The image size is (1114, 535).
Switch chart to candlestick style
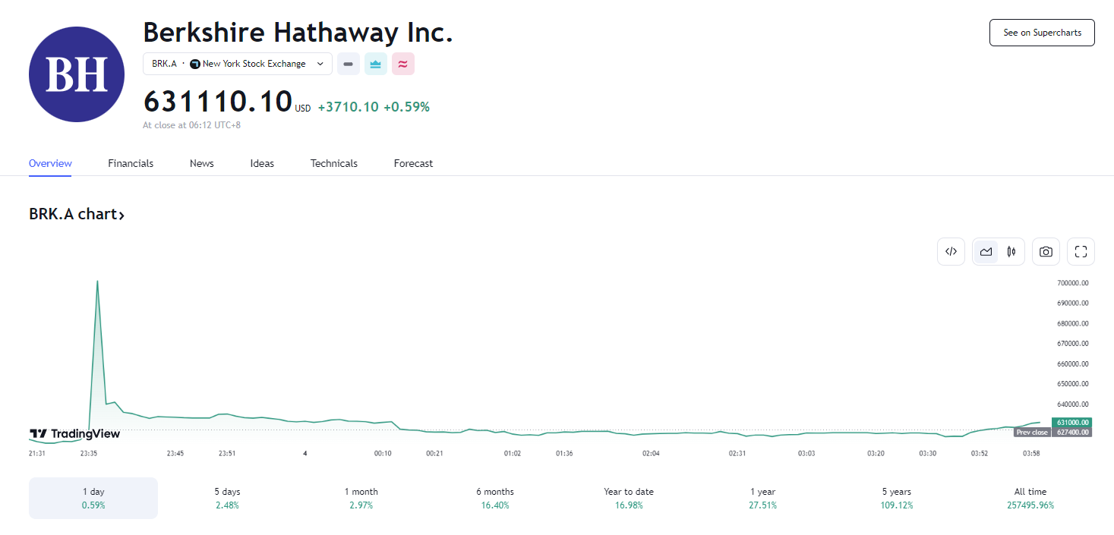[1011, 252]
